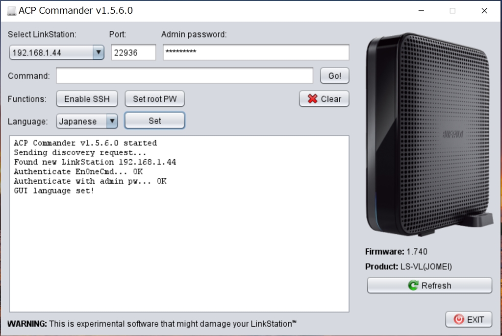This screenshot has width=502, height=336.
Task: Click the Product LS-VL(JOMEI) label
Action: click(408, 266)
